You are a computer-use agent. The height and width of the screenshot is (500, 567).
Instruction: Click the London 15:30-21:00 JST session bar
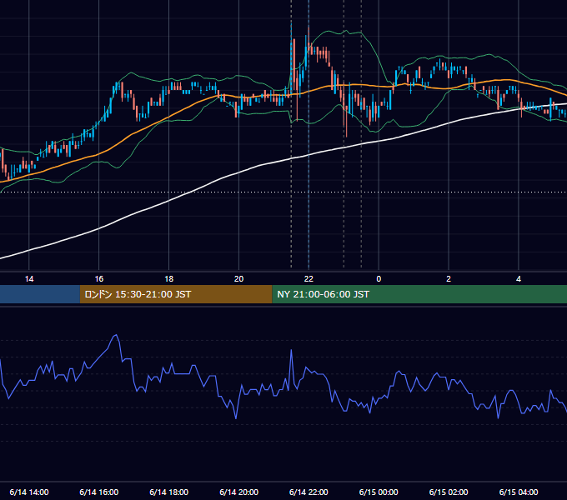click(x=176, y=294)
